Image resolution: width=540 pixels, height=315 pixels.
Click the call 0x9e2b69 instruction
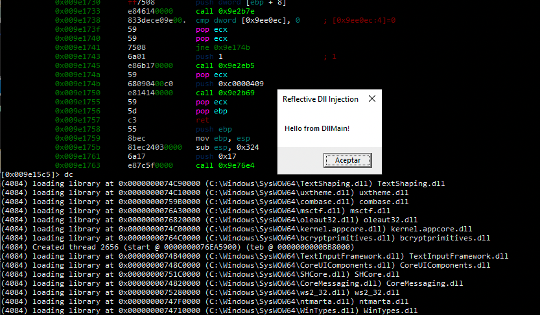coord(225,93)
